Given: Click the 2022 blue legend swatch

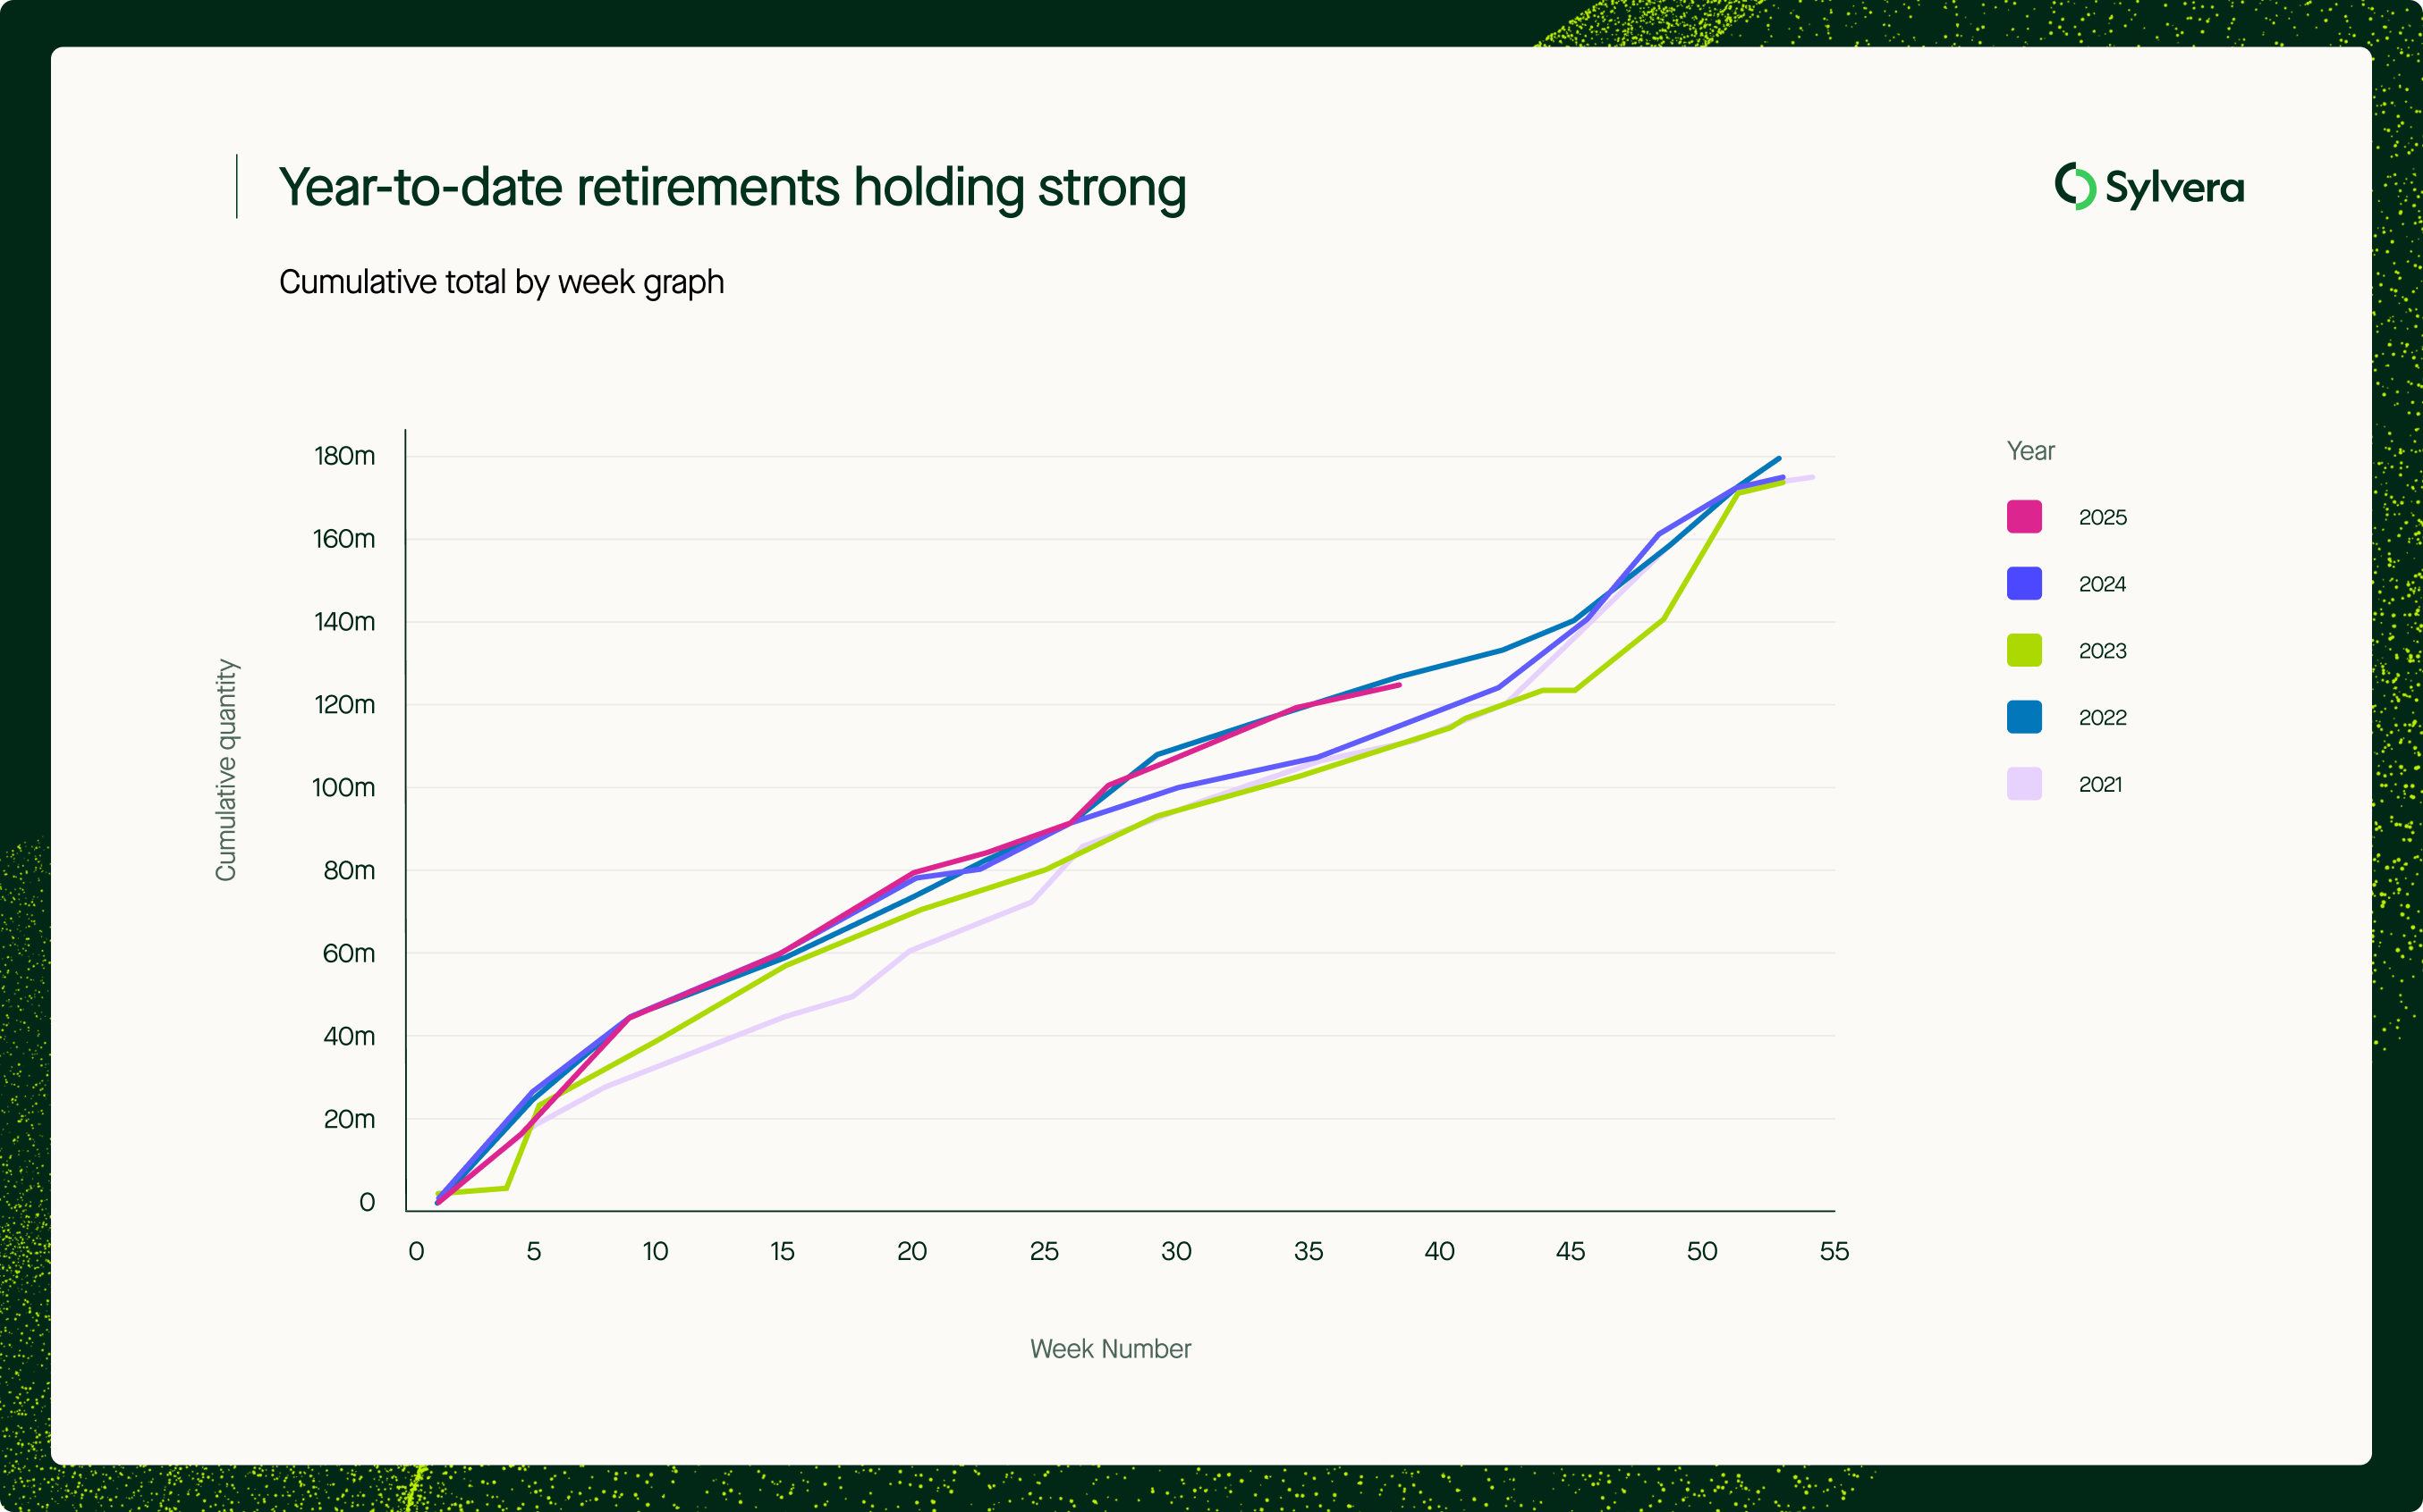Looking at the screenshot, I should (x=2024, y=717).
